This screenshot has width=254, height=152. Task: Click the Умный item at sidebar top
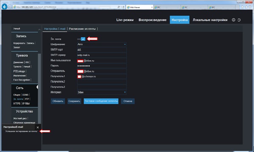17,29
